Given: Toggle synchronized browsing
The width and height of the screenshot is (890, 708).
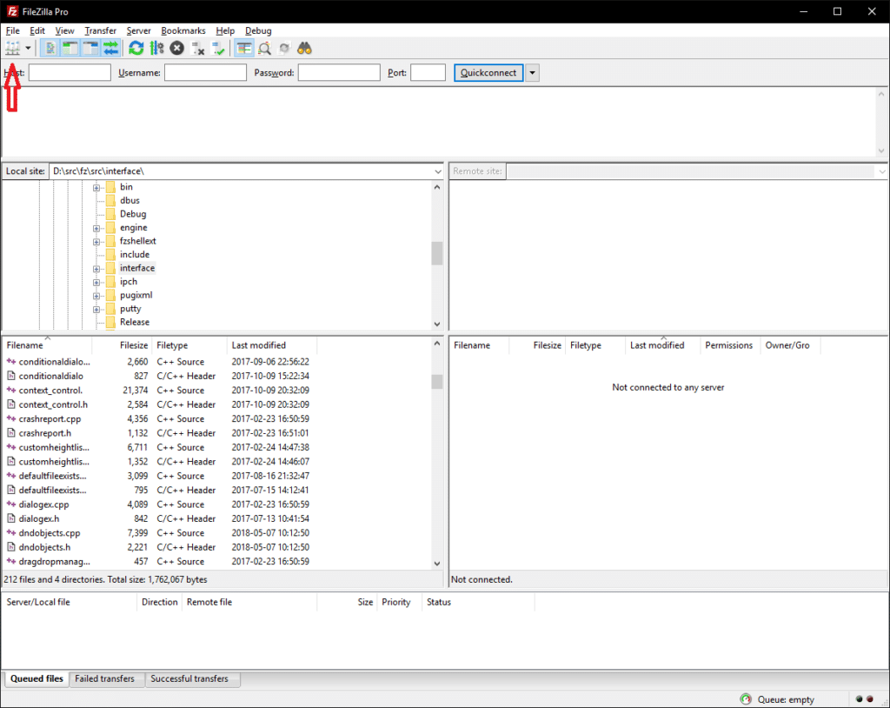Looking at the screenshot, I should (x=284, y=49).
